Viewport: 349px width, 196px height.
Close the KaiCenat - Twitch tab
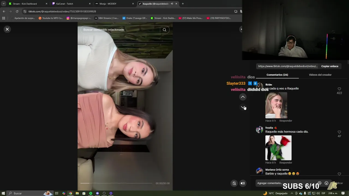point(90,4)
